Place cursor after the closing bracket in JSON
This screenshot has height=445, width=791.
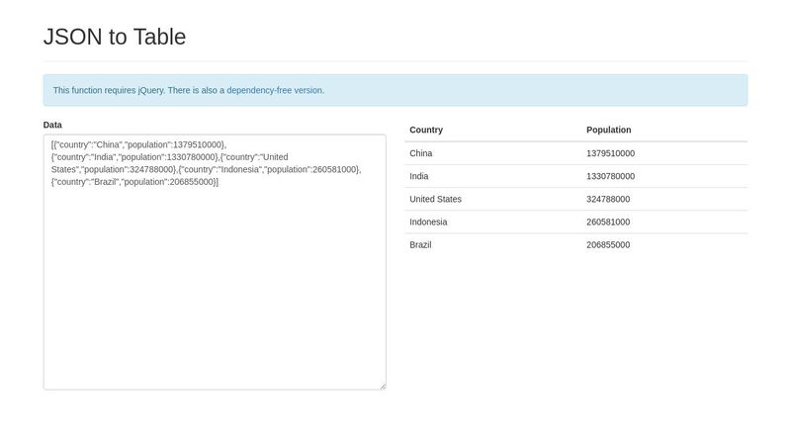pos(220,182)
